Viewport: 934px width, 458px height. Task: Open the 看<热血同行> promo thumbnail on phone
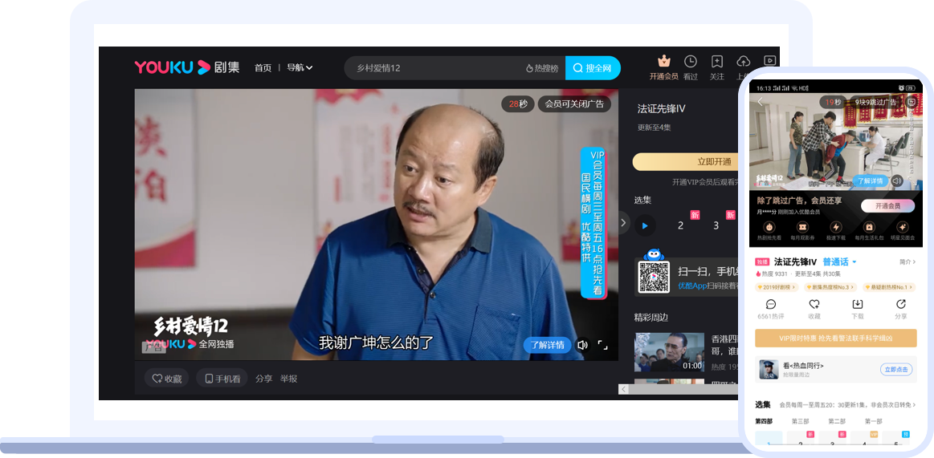point(769,370)
